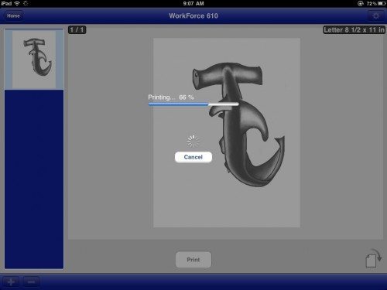Viewport: 387px width, 290px height.
Task: Tap the empty blue sidebar area
Action: tap(34, 179)
